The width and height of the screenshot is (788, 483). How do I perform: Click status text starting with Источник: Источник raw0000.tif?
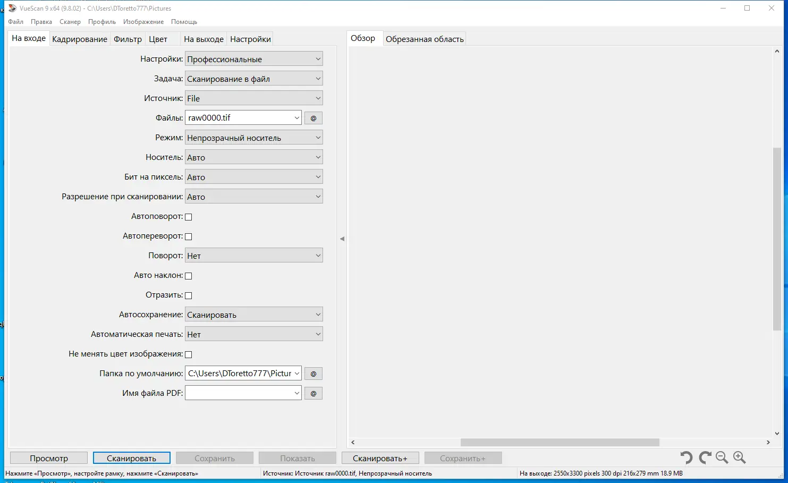coord(348,473)
